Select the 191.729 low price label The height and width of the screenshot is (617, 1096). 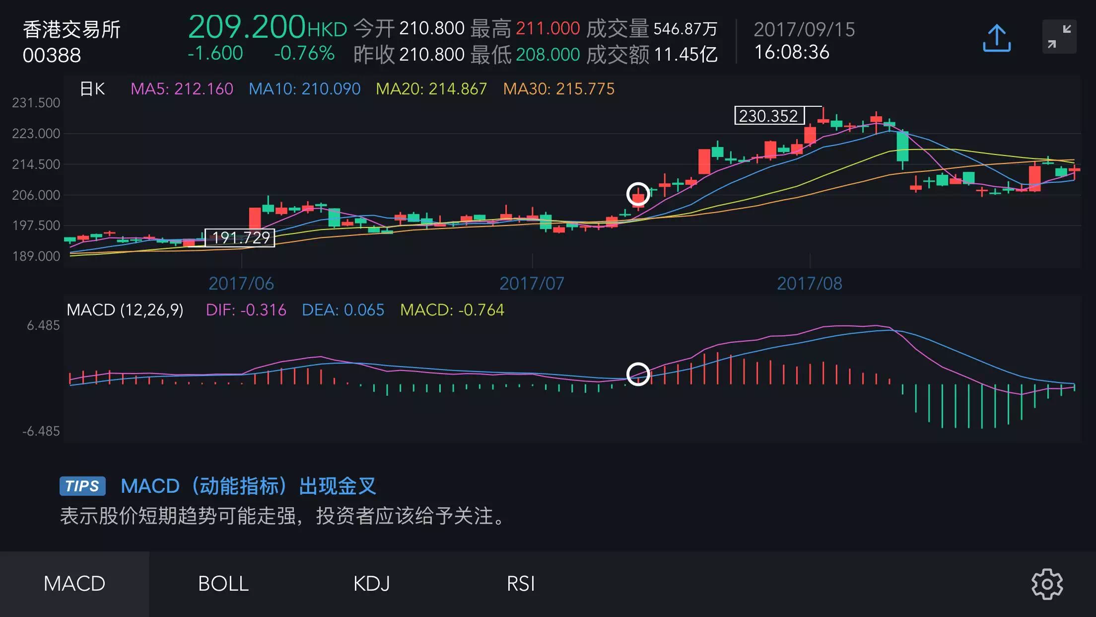(240, 237)
